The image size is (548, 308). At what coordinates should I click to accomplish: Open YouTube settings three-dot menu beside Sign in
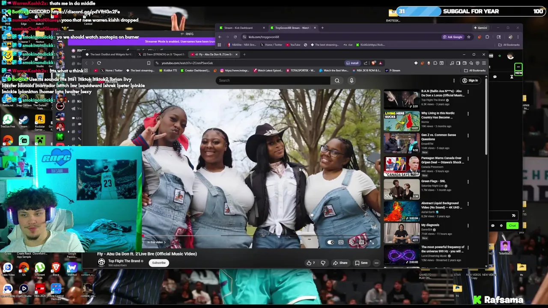pyautogui.click(x=454, y=80)
